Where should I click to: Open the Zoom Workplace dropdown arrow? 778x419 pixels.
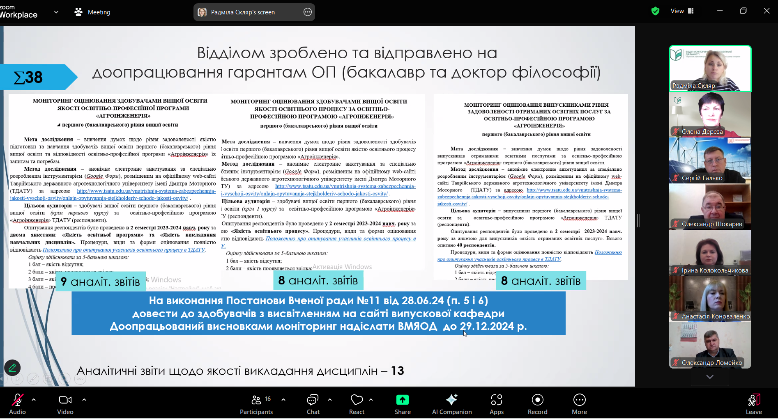(56, 12)
